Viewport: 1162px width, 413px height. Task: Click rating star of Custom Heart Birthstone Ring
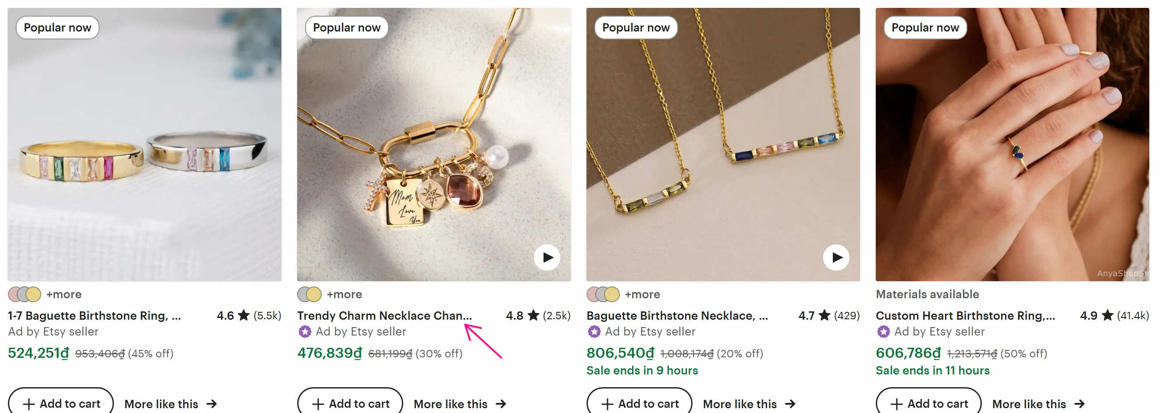click(x=1107, y=315)
